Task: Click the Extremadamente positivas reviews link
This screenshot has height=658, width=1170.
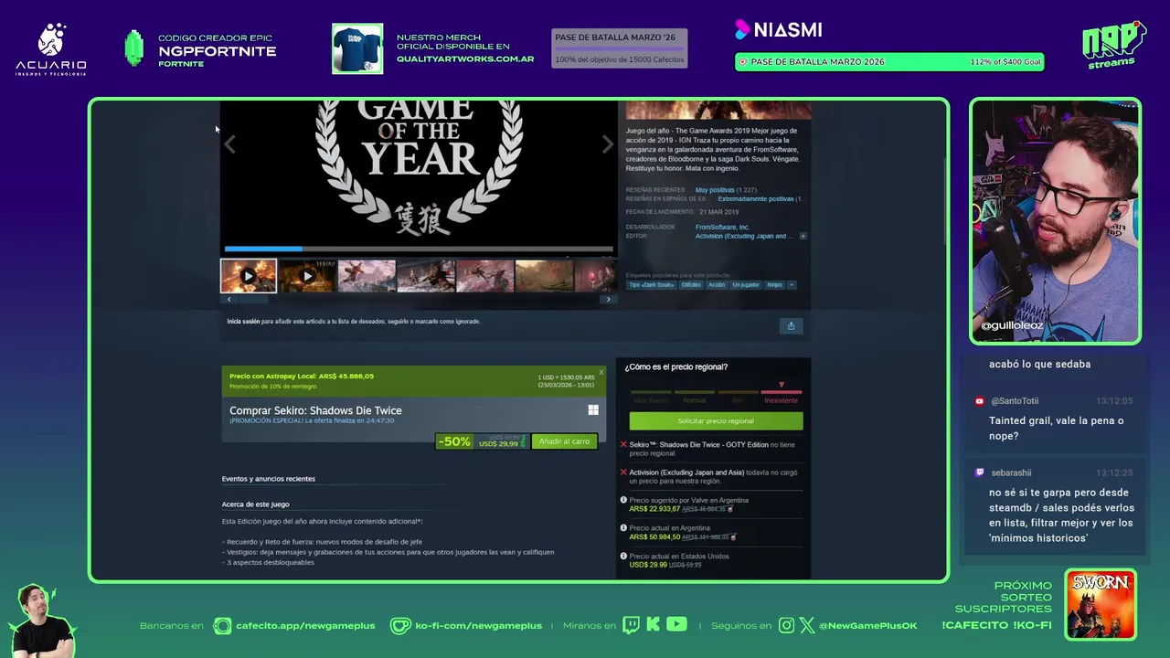Action: coord(756,199)
